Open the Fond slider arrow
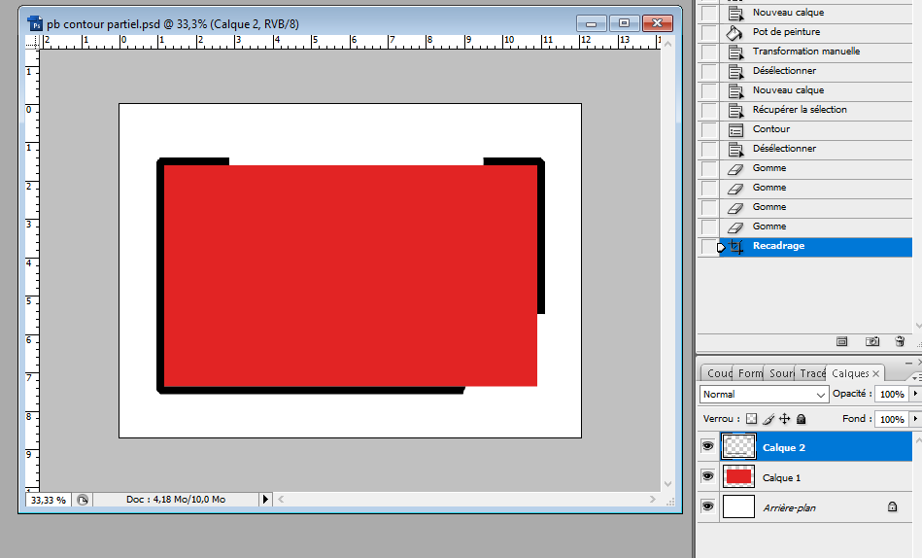 915,418
